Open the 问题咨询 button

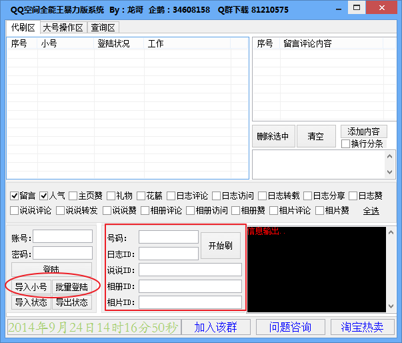click(x=291, y=327)
